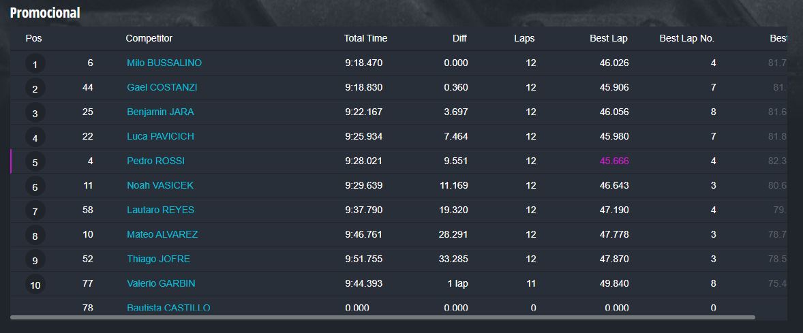
Task: Select Mateo ALVAREZ in results
Action: 162,234
